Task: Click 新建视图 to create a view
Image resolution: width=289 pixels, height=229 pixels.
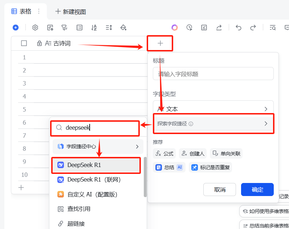Action: coord(70,12)
